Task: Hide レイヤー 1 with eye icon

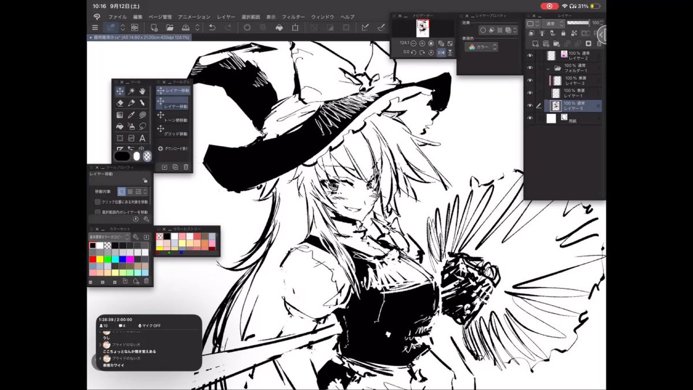Action: pyautogui.click(x=530, y=93)
